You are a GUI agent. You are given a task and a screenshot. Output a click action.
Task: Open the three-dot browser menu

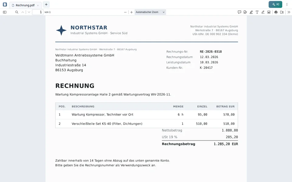coord(287,4)
